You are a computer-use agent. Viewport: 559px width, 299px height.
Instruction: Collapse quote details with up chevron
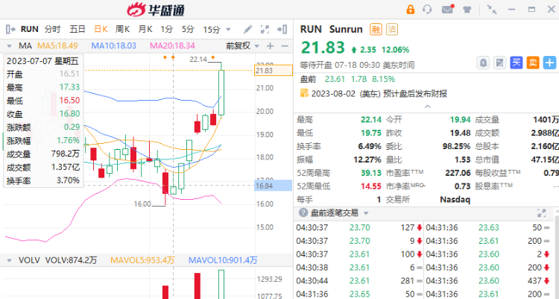point(427,107)
